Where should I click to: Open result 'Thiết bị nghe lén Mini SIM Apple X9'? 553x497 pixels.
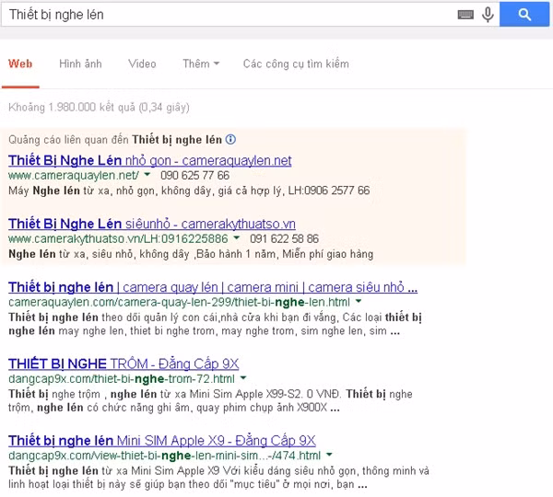pos(162,441)
